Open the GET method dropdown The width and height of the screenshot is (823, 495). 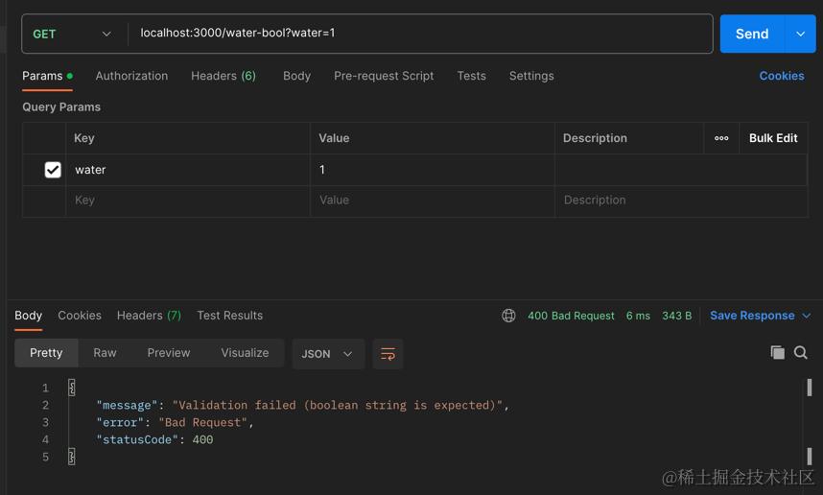[x=73, y=34]
